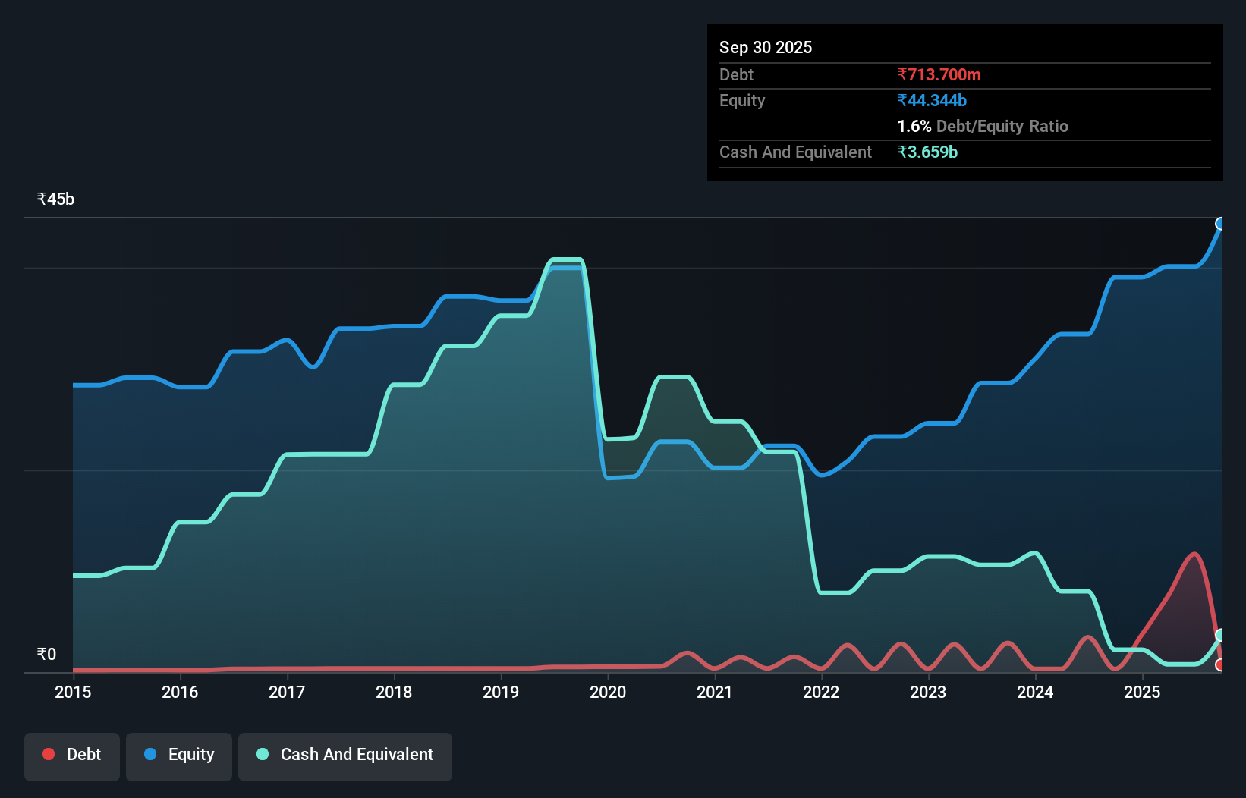Click the red Debt legend dot
Image resolution: width=1246 pixels, height=798 pixels.
point(49,754)
